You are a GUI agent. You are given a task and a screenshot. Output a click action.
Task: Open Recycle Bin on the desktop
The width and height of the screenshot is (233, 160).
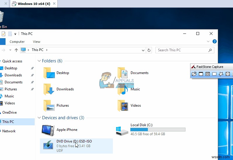[x=2, y=19]
